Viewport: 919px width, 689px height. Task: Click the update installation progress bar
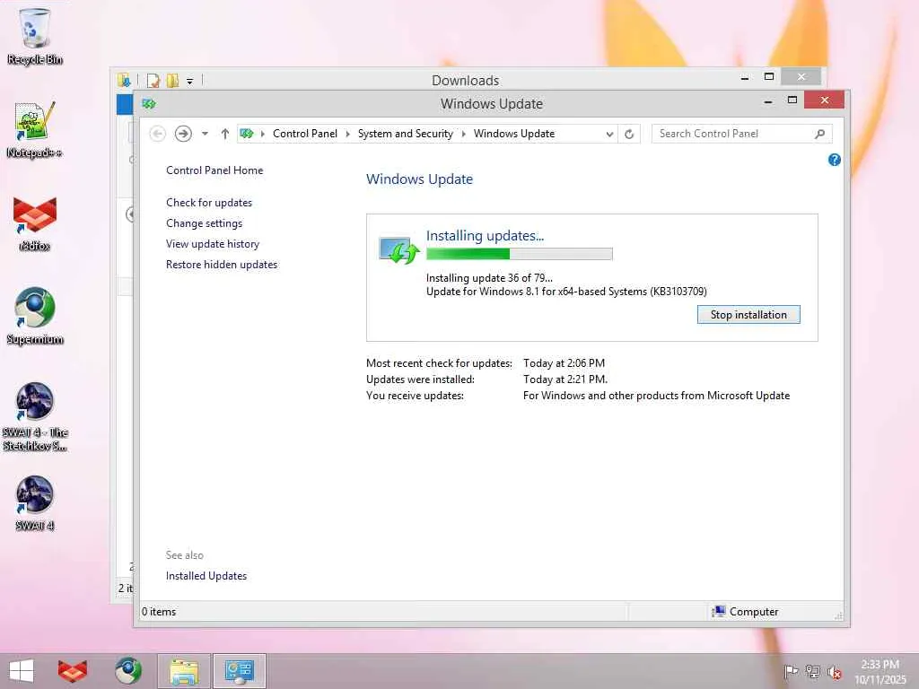click(x=520, y=254)
